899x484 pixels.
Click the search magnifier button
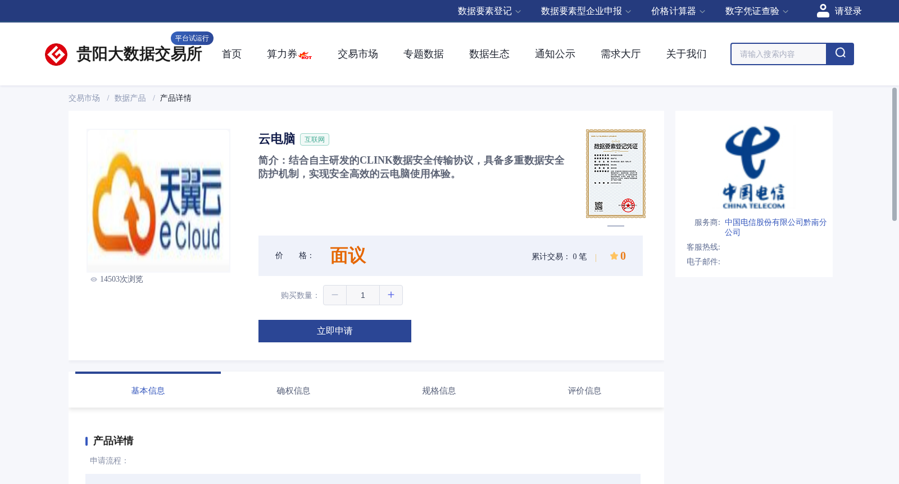click(x=840, y=54)
